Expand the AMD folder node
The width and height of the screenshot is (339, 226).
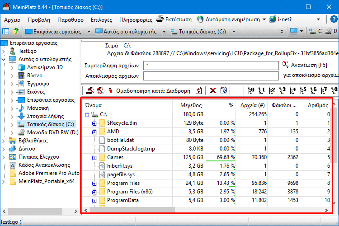pyautogui.click(x=94, y=132)
